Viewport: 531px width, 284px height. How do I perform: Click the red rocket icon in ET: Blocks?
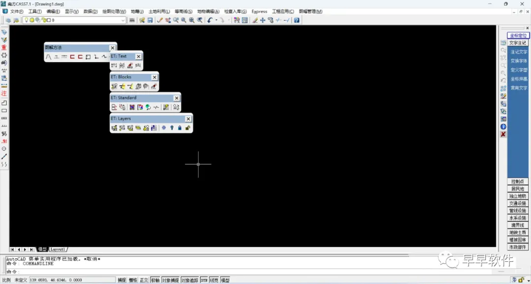point(154,87)
